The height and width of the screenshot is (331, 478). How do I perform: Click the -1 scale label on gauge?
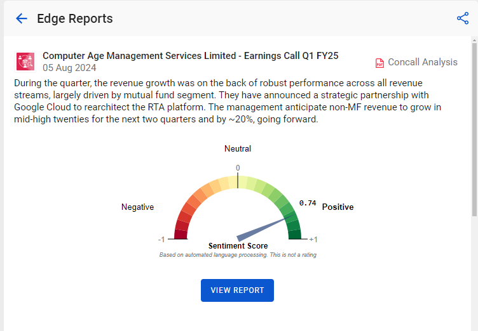pyautogui.click(x=161, y=240)
